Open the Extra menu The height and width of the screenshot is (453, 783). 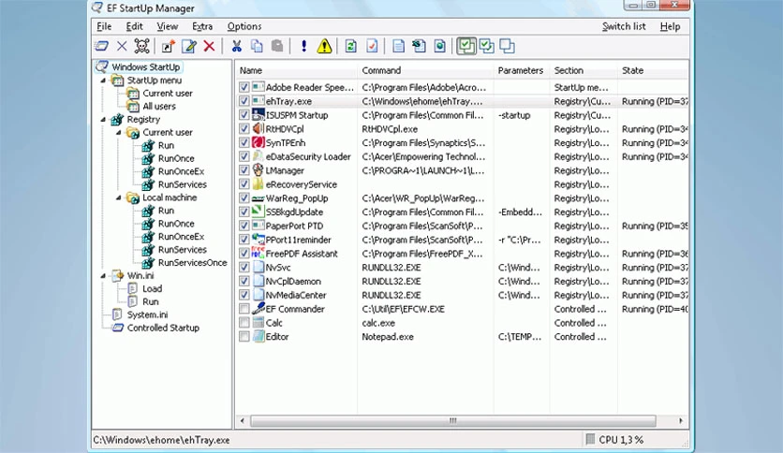click(x=202, y=26)
